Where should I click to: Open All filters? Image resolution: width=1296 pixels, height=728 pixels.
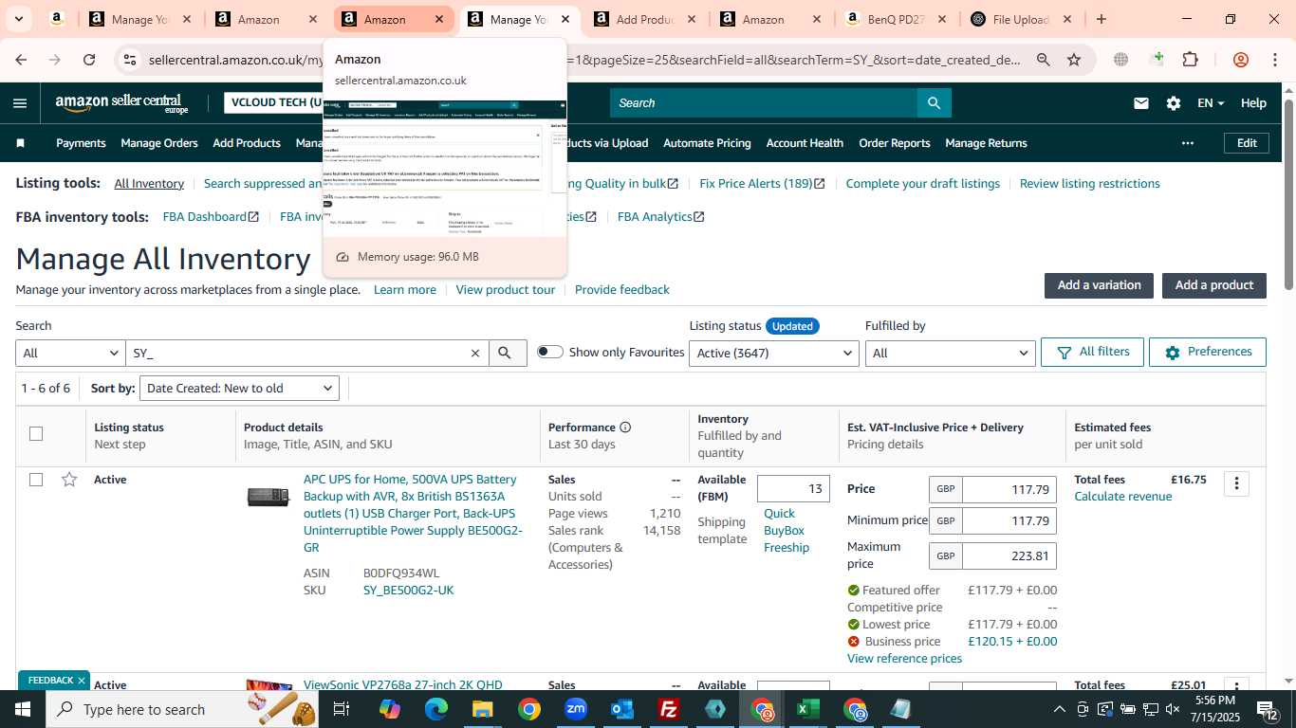(x=1092, y=352)
